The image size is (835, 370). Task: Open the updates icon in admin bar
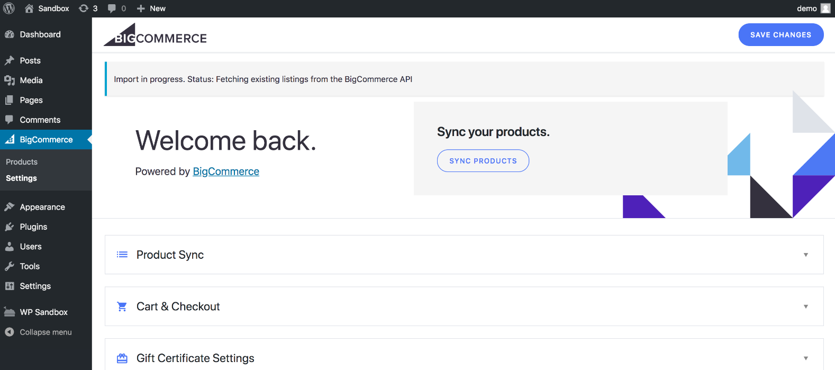click(x=84, y=8)
